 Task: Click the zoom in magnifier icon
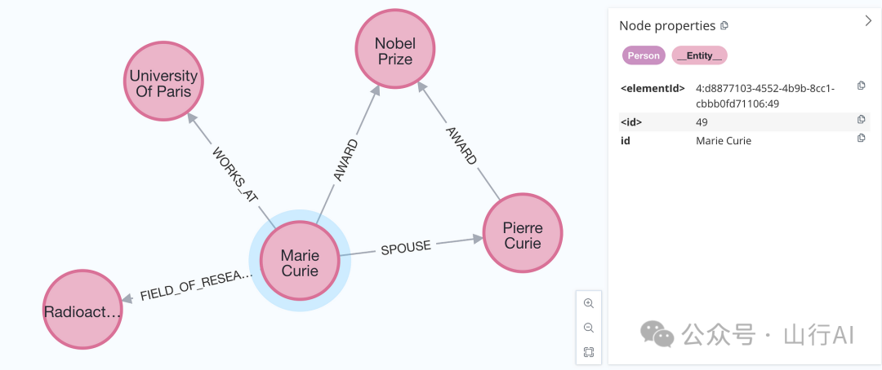click(589, 303)
